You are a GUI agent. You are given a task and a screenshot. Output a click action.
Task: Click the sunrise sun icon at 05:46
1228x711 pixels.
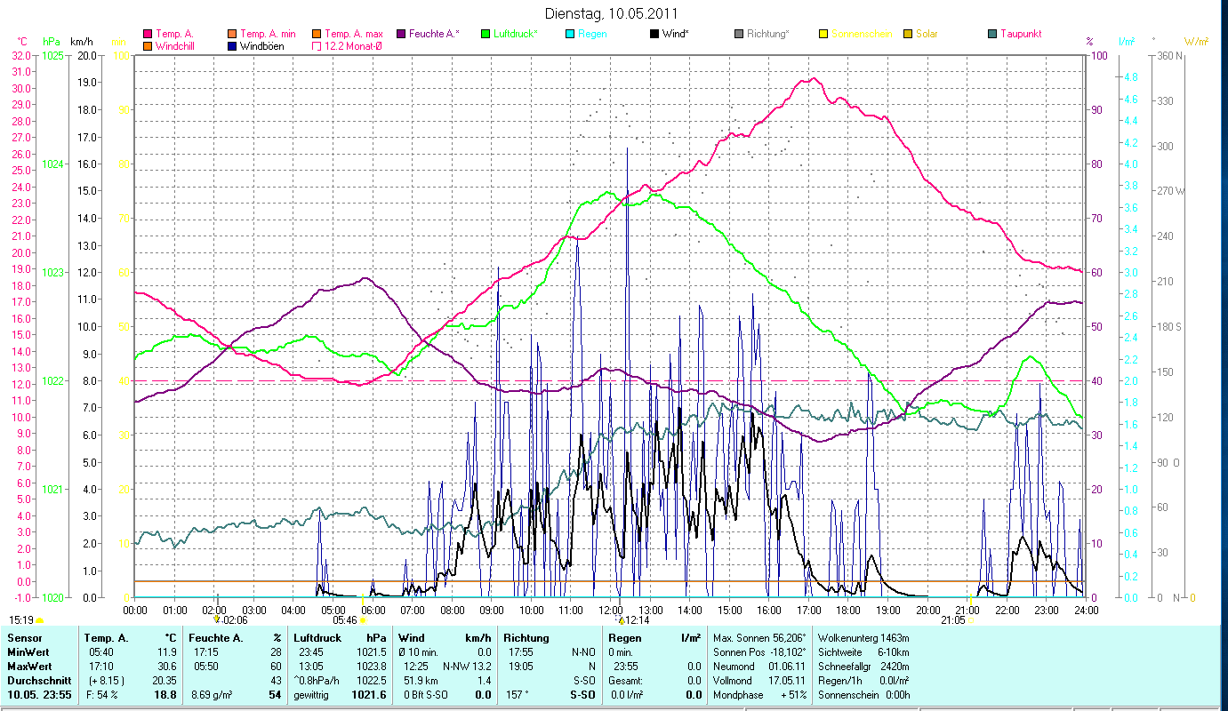363,620
